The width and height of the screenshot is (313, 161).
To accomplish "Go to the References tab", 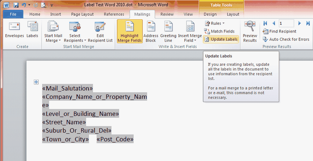I will 114,14.
